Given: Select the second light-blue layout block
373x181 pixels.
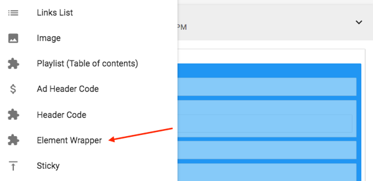Looking at the screenshot, I should coord(266,118).
